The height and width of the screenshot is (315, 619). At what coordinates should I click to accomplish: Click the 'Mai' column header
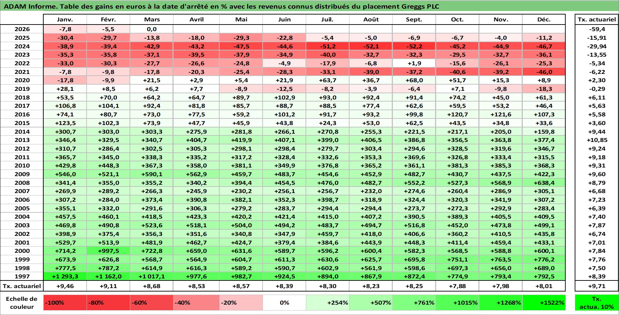[241, 20]
